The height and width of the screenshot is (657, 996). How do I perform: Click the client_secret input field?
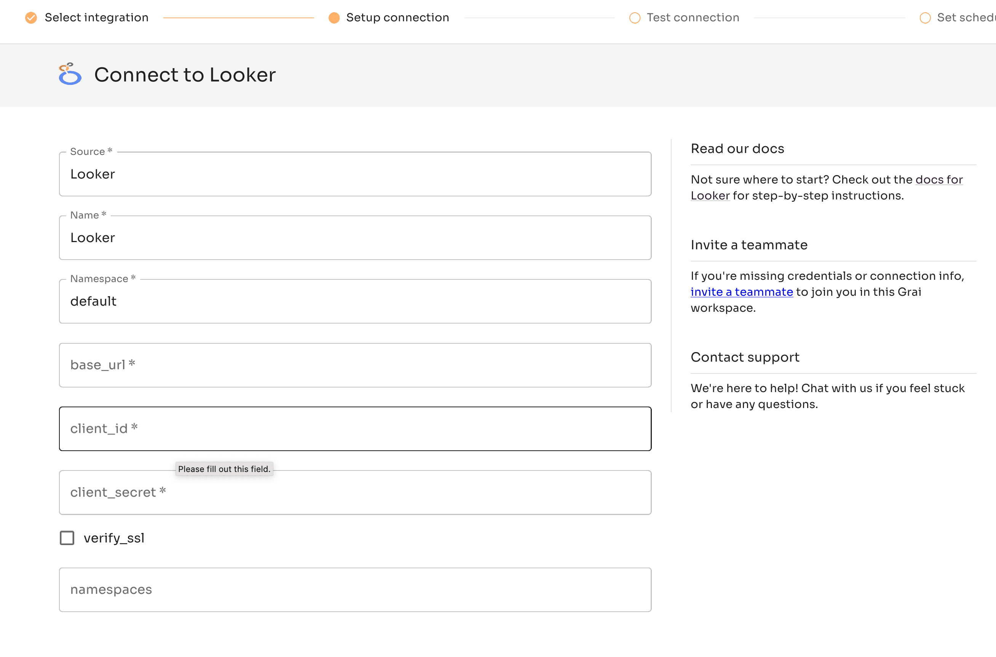pos(355,492)
